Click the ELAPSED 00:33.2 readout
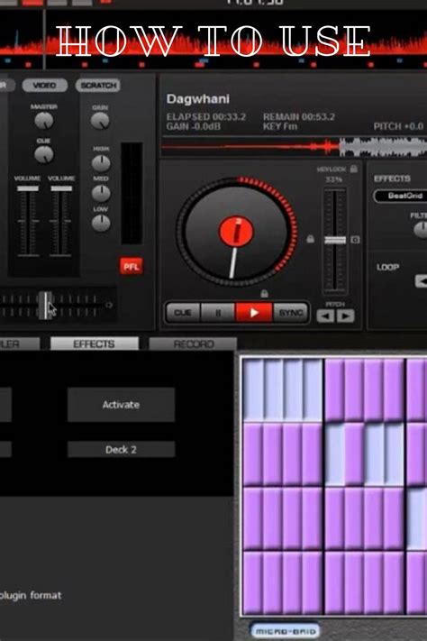 point(206,117)
